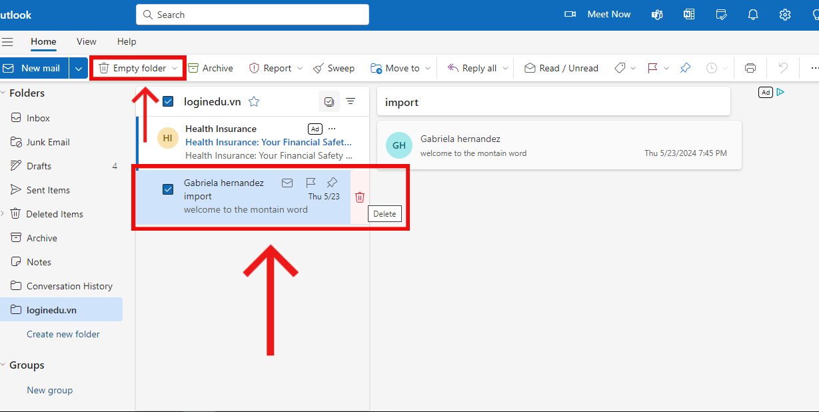
Task: Click the Undo arrow in the toolbar
Action: click(x=784, y=68)
